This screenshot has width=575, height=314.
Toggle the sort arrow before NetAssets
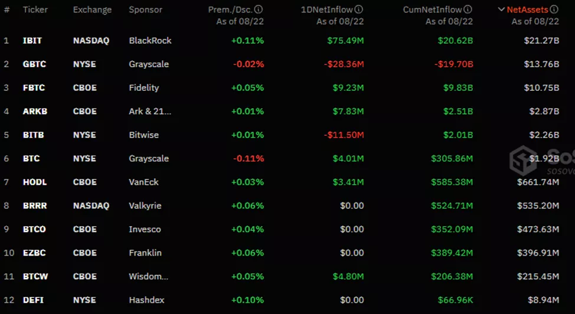[x=501, y=10]
